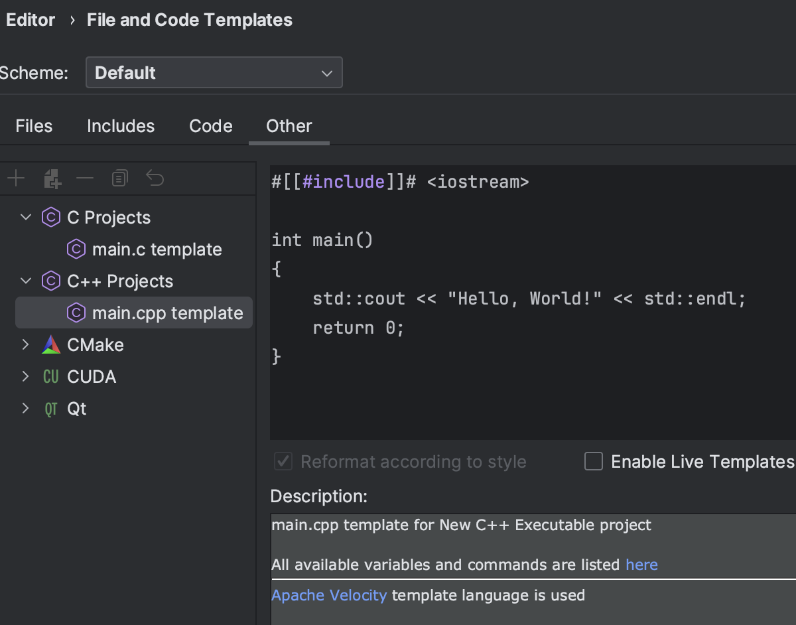Open the Scheme dropdown set to Default
This screenshot has width=796, height=625.
(x=214, y=73)
